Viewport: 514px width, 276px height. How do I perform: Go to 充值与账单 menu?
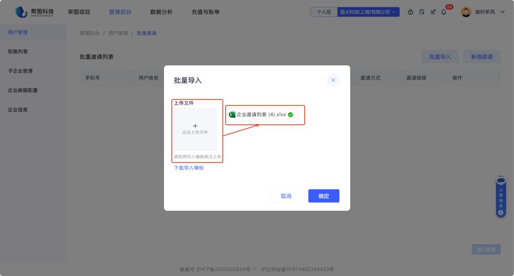205,12
